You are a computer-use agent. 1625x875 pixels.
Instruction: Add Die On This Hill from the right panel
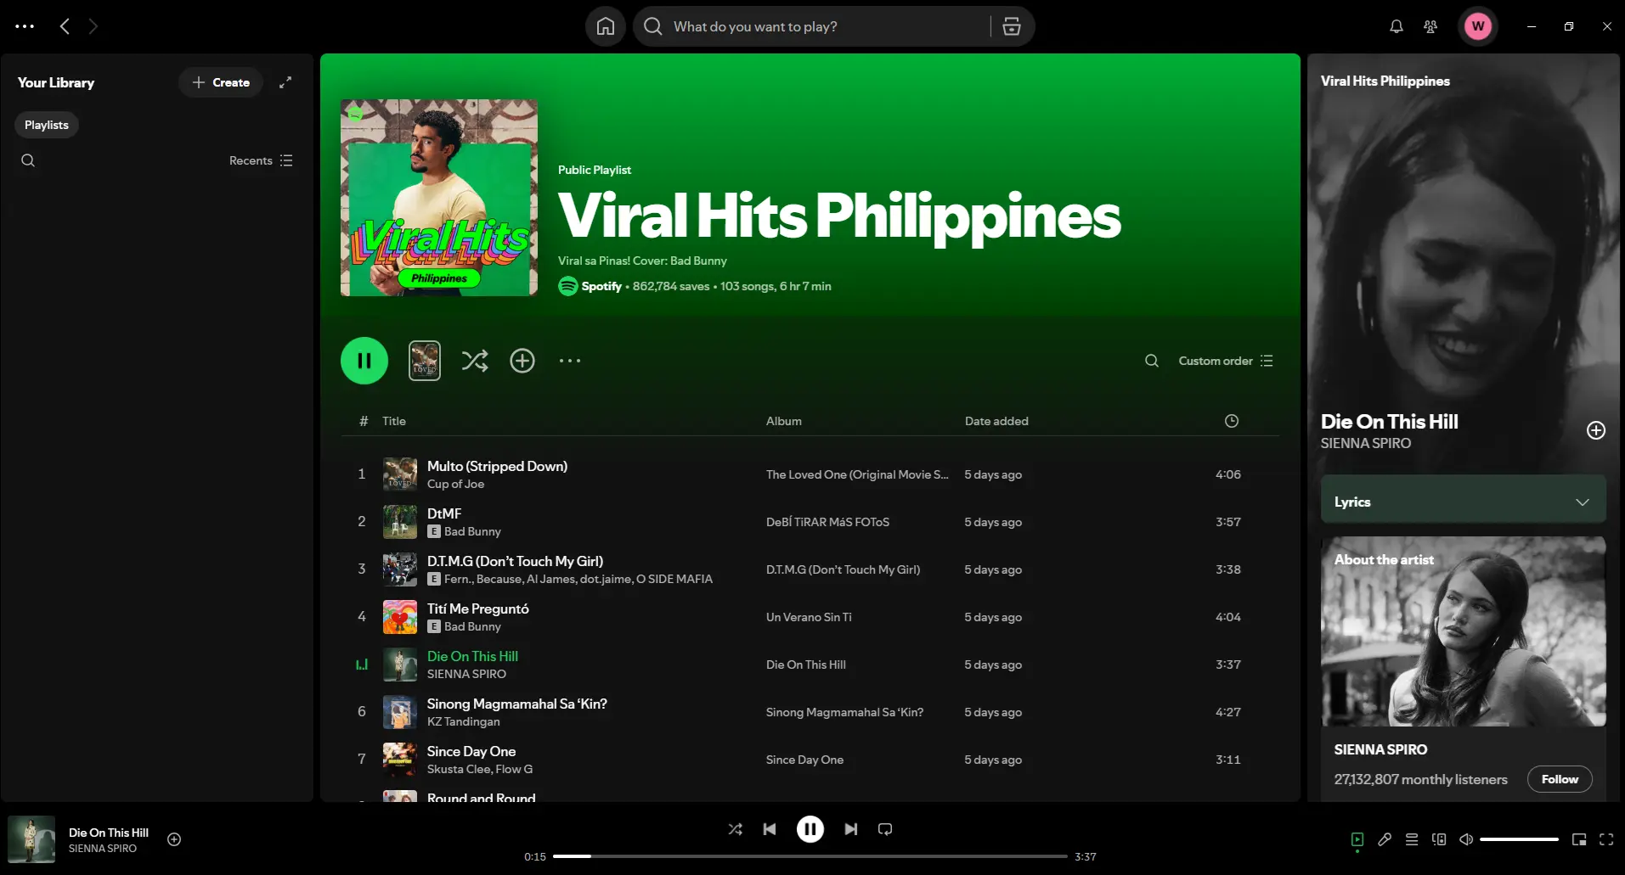pos(1596,430)
